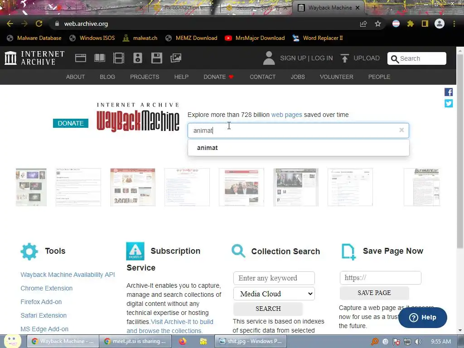Image resolution: width=464 pixels, height=348 pixels.
Task: Open the Firefox icon in the taskbar
Action: (183, 342)
